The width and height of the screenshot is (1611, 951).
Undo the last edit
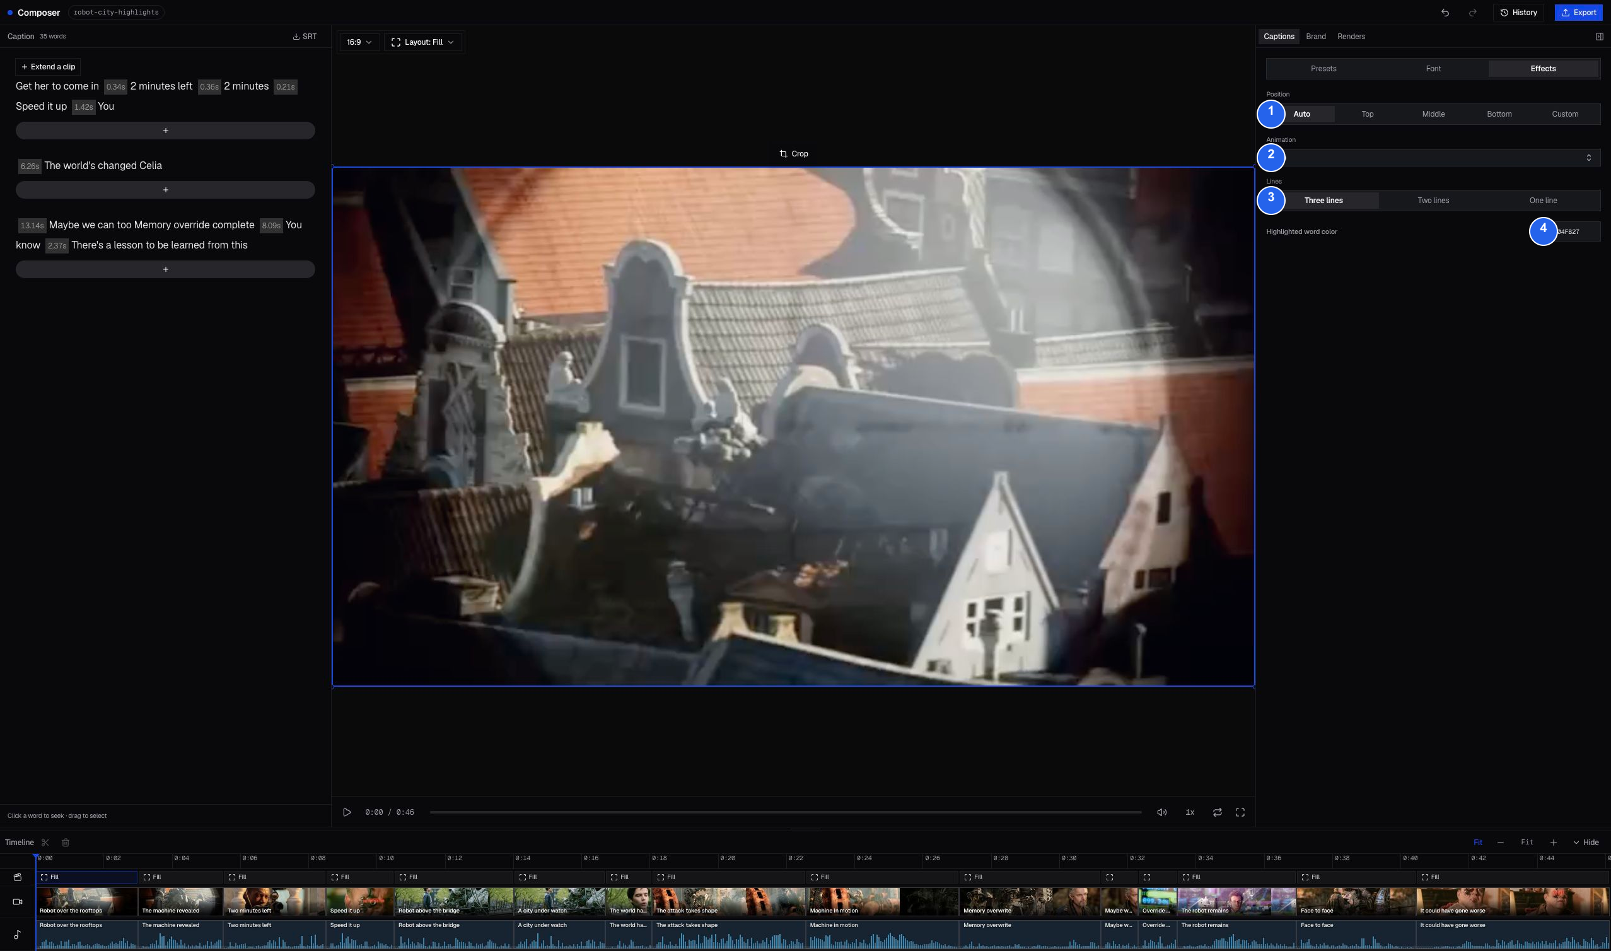pos(1445,13)
